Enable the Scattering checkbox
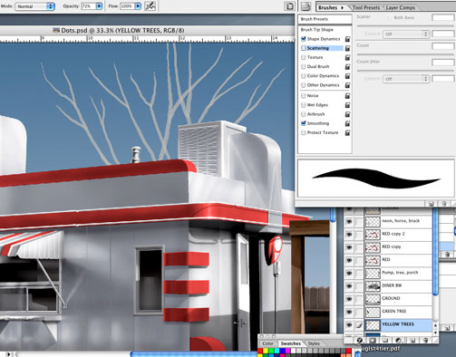 tap(304, 48)
